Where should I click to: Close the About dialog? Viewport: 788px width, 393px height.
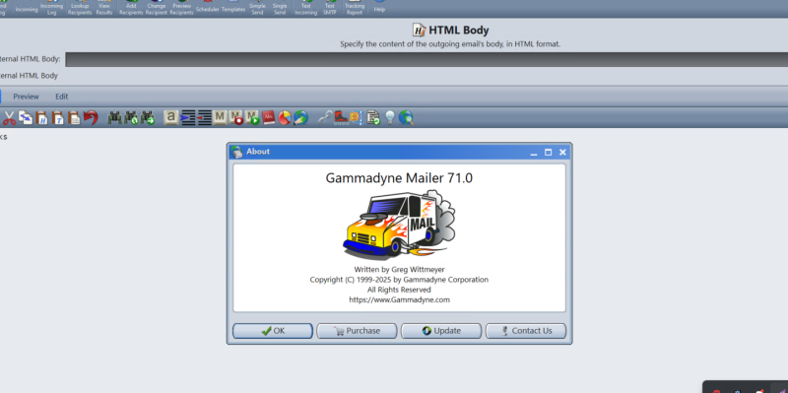(x=562, y=153)
